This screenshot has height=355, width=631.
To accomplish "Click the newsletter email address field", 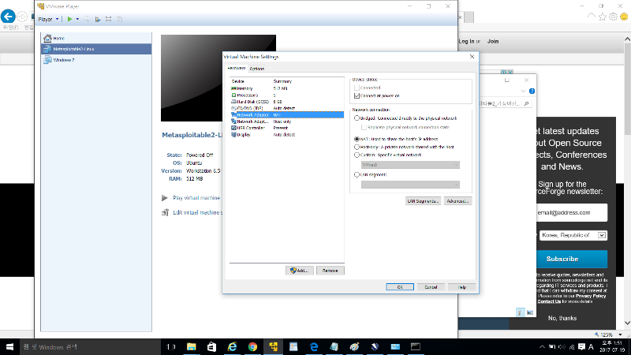I will [571, 212].
